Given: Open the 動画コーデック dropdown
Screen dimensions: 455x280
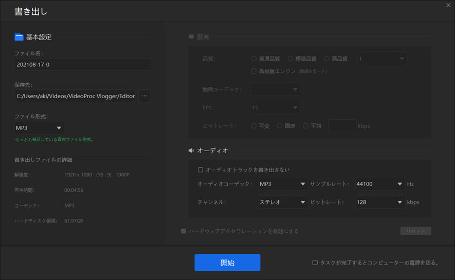Looking at the screenshot, I should click(x=276, y=89).
